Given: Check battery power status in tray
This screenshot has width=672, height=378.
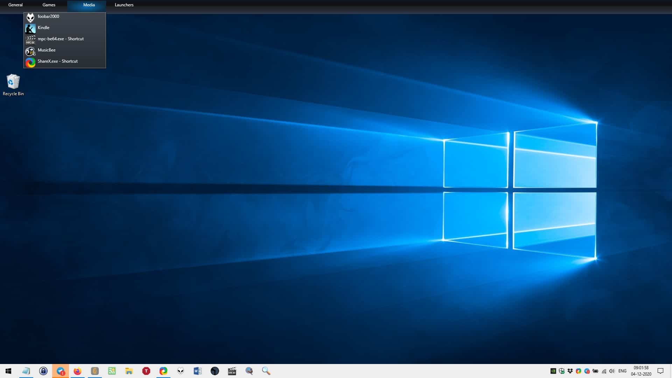Looking at the screenshot, I should [595, 371].
